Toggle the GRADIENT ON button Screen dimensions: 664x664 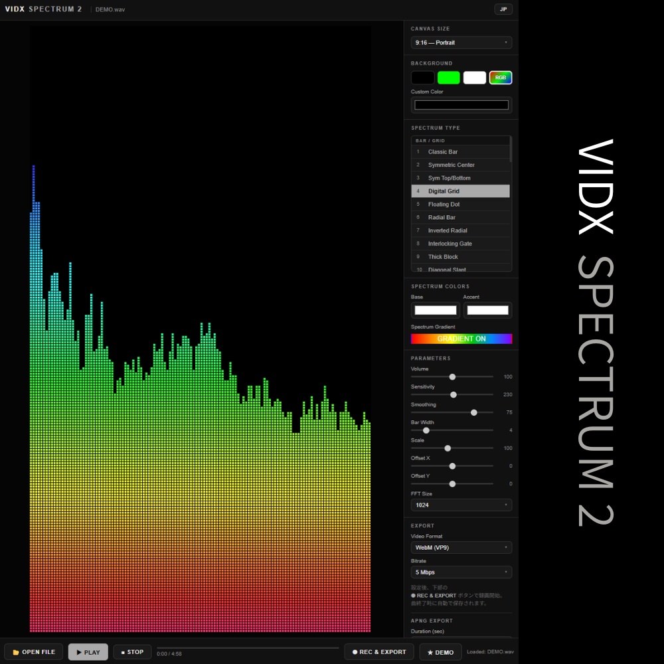tap(461, 339)
